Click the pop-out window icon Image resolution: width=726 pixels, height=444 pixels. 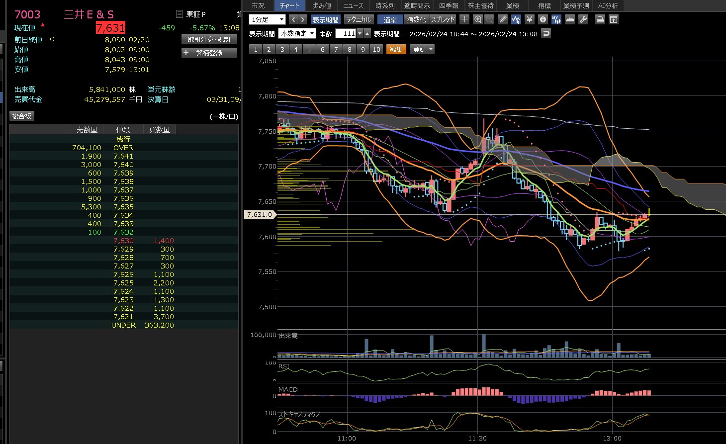tap(614, 19)
